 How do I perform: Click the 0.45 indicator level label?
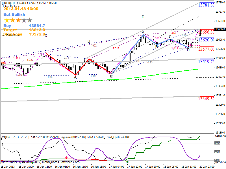tap(217, 152)
